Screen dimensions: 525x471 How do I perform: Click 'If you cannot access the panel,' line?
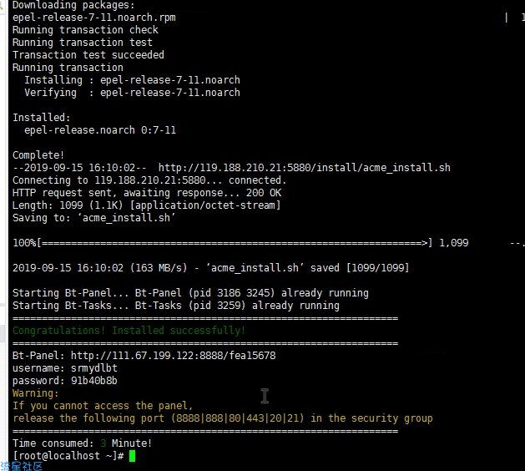point(103,406)
